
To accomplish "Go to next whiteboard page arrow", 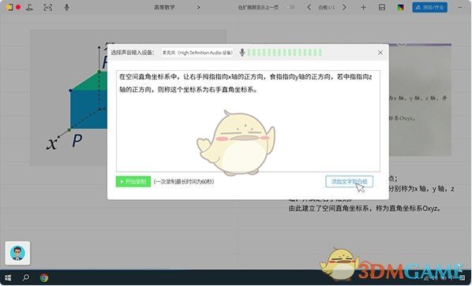I will (344, 7).
